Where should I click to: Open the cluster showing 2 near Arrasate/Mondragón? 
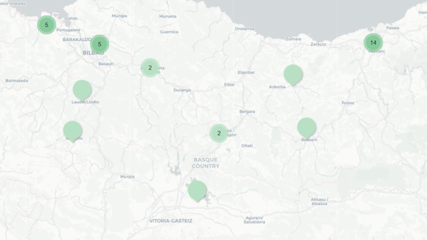(x=219, y=133)
